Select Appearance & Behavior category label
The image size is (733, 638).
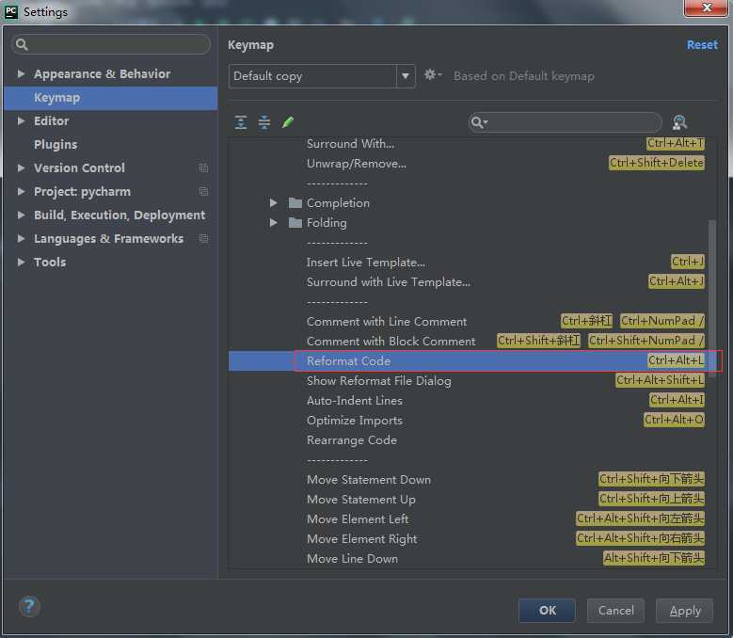point(102,73)
